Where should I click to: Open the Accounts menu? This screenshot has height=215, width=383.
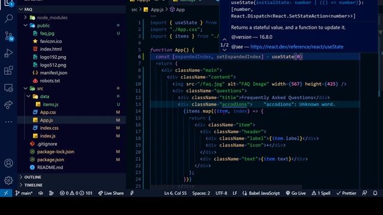8,163
